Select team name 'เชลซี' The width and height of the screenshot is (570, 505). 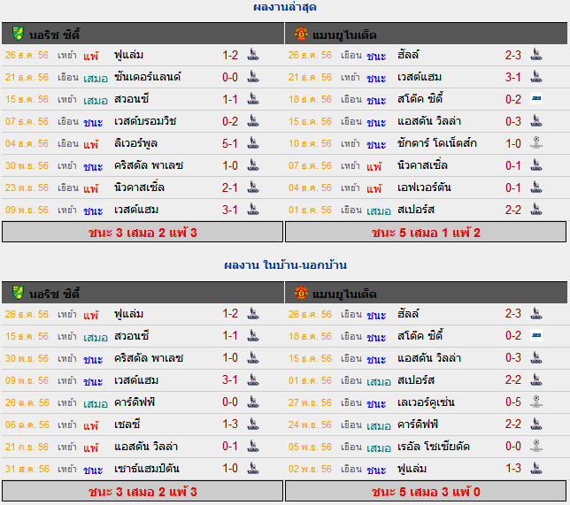(x=127, y=424)
